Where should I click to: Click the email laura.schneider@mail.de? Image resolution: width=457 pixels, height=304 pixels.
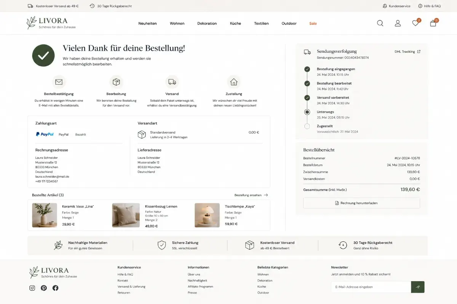coord(52,177)
